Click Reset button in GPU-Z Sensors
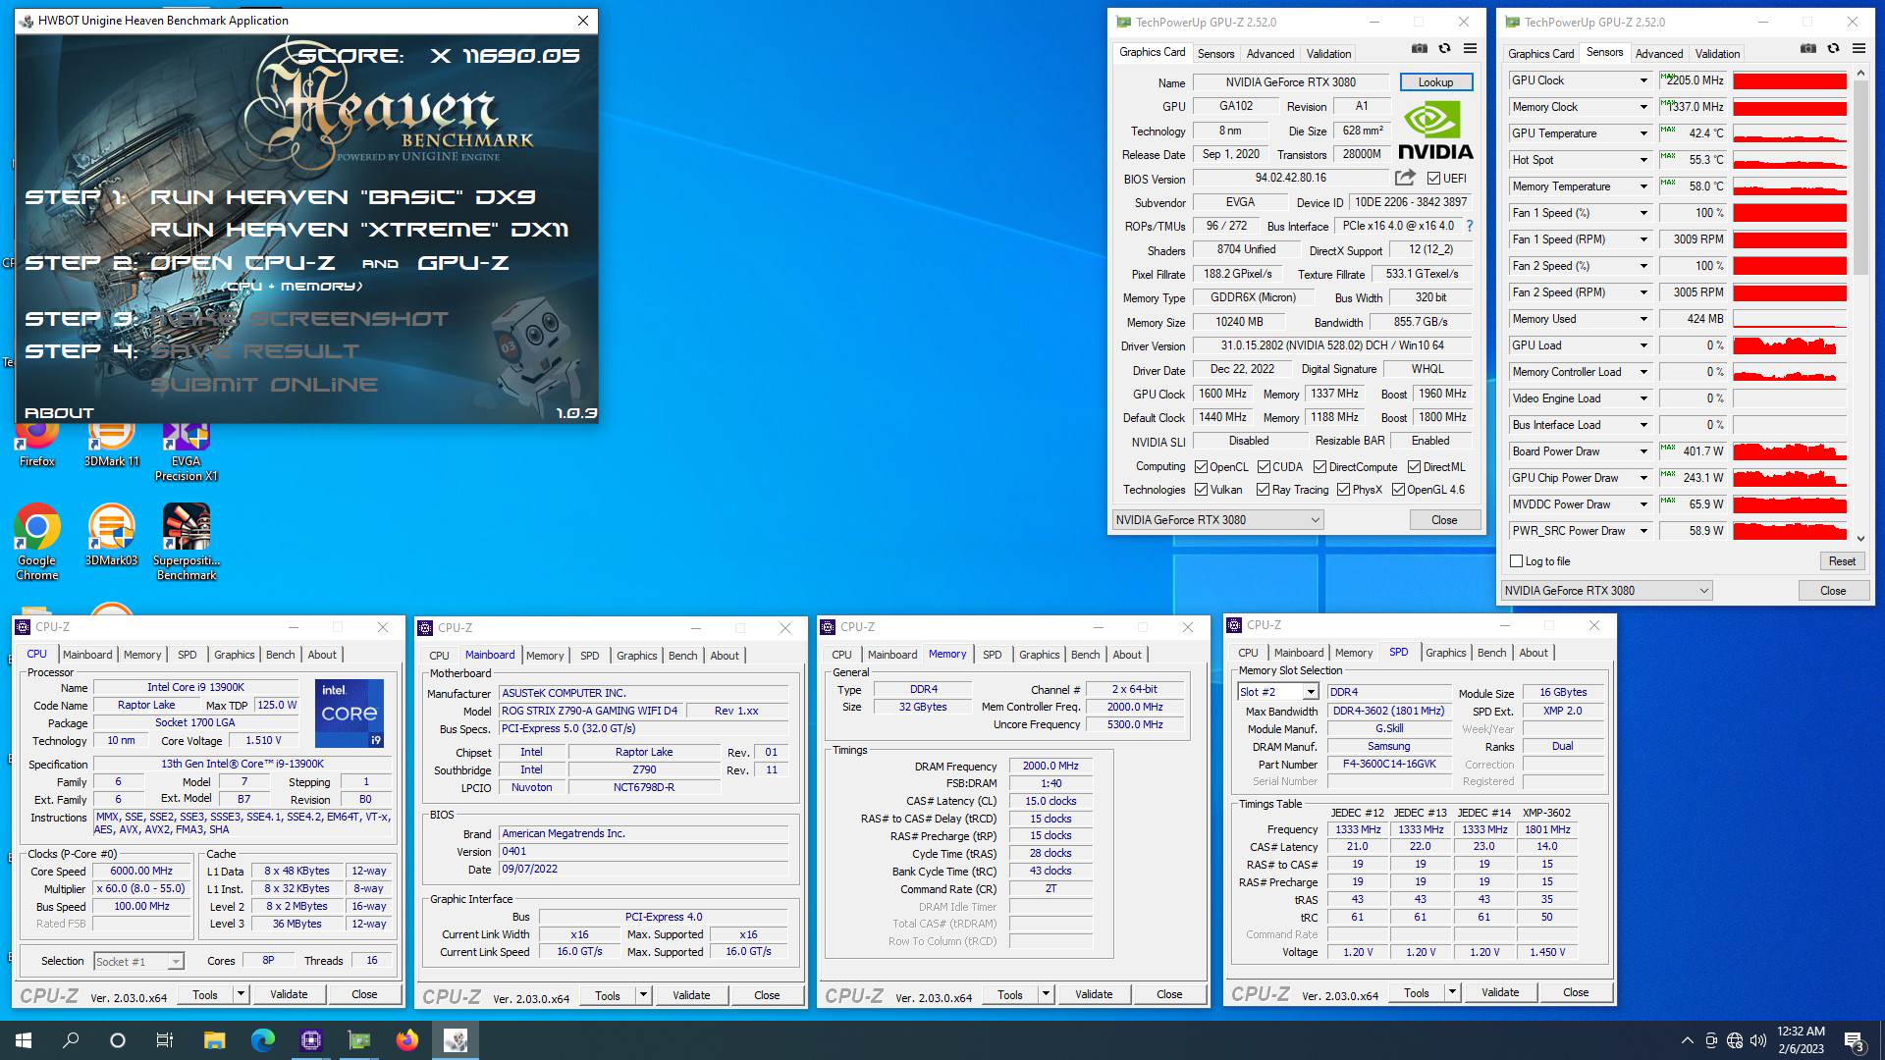The image size is (1885, 1060). 1841,561
